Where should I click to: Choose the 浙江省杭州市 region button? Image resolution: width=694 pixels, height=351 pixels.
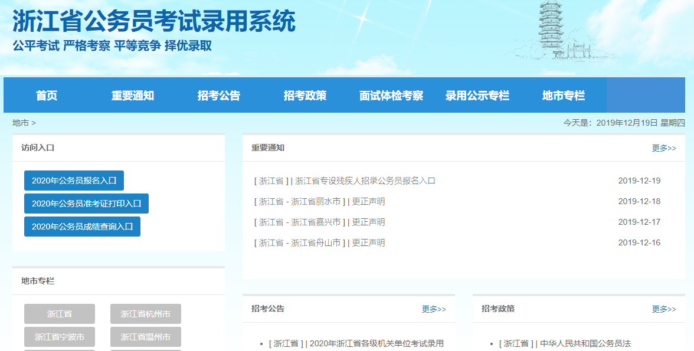[x=146, y=314]
